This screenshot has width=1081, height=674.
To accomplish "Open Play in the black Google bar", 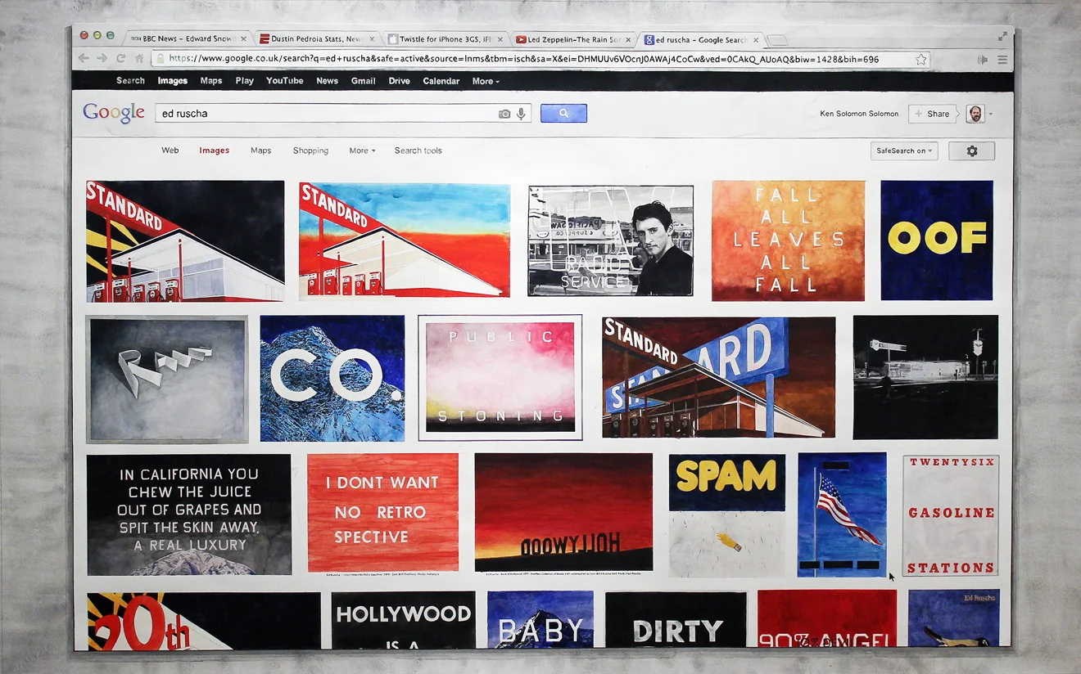I will [x=244, y=81].
